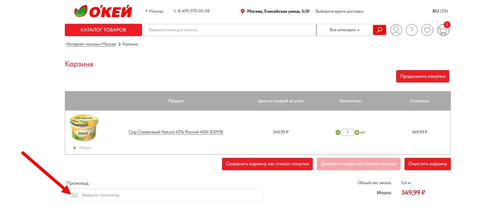Viewport: 499px width, 215px height.
Task: Open the КАТАЛОГ ТОВАРОВ menu
Action: click(x=103, y=30)
